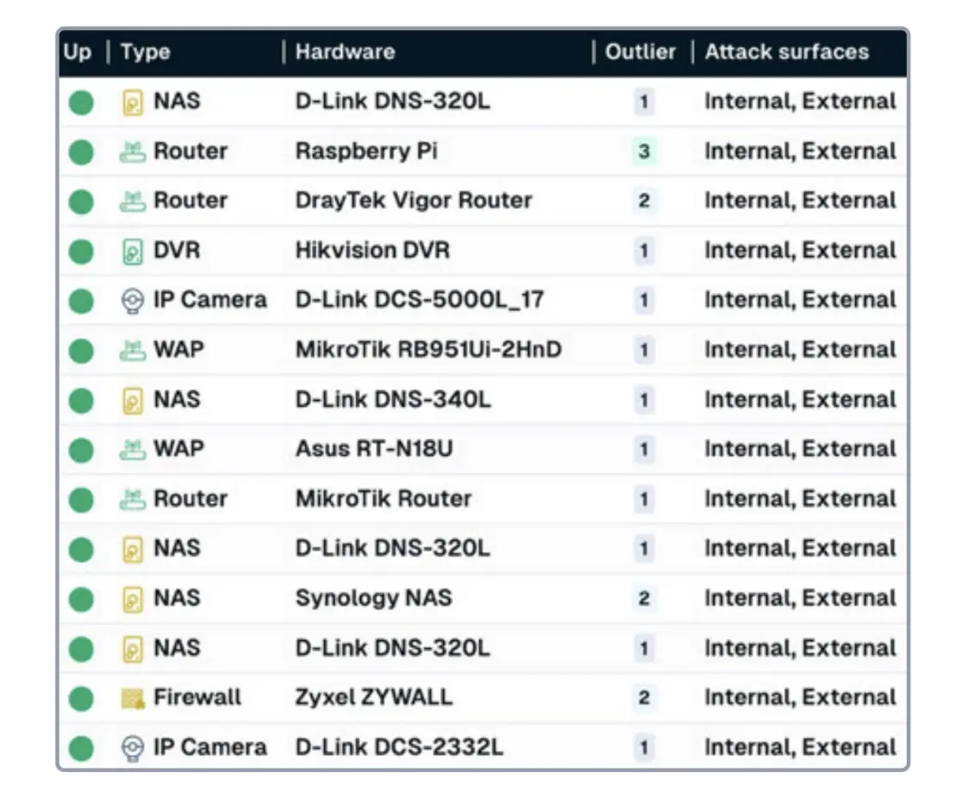Click the Type column header
Screen dimensions: 955x798
point(145,53)
